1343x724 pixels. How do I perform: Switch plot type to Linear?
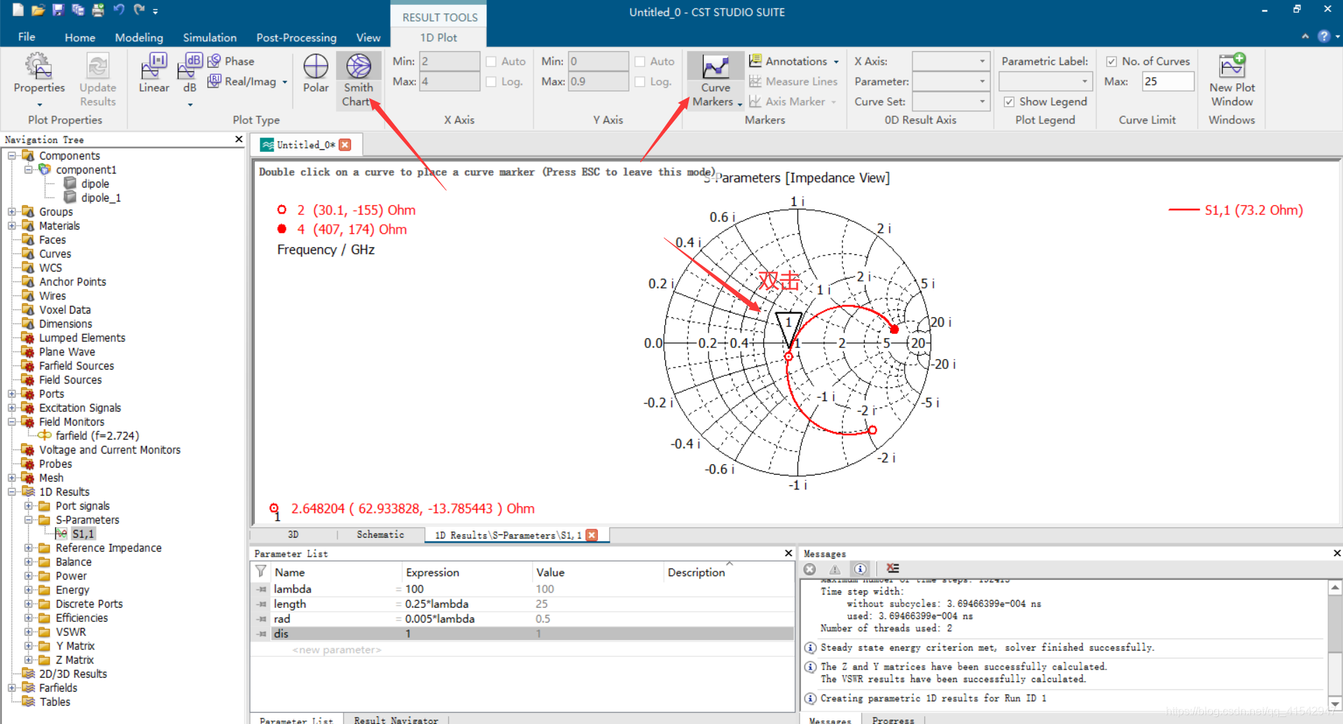tap(154, 74)
